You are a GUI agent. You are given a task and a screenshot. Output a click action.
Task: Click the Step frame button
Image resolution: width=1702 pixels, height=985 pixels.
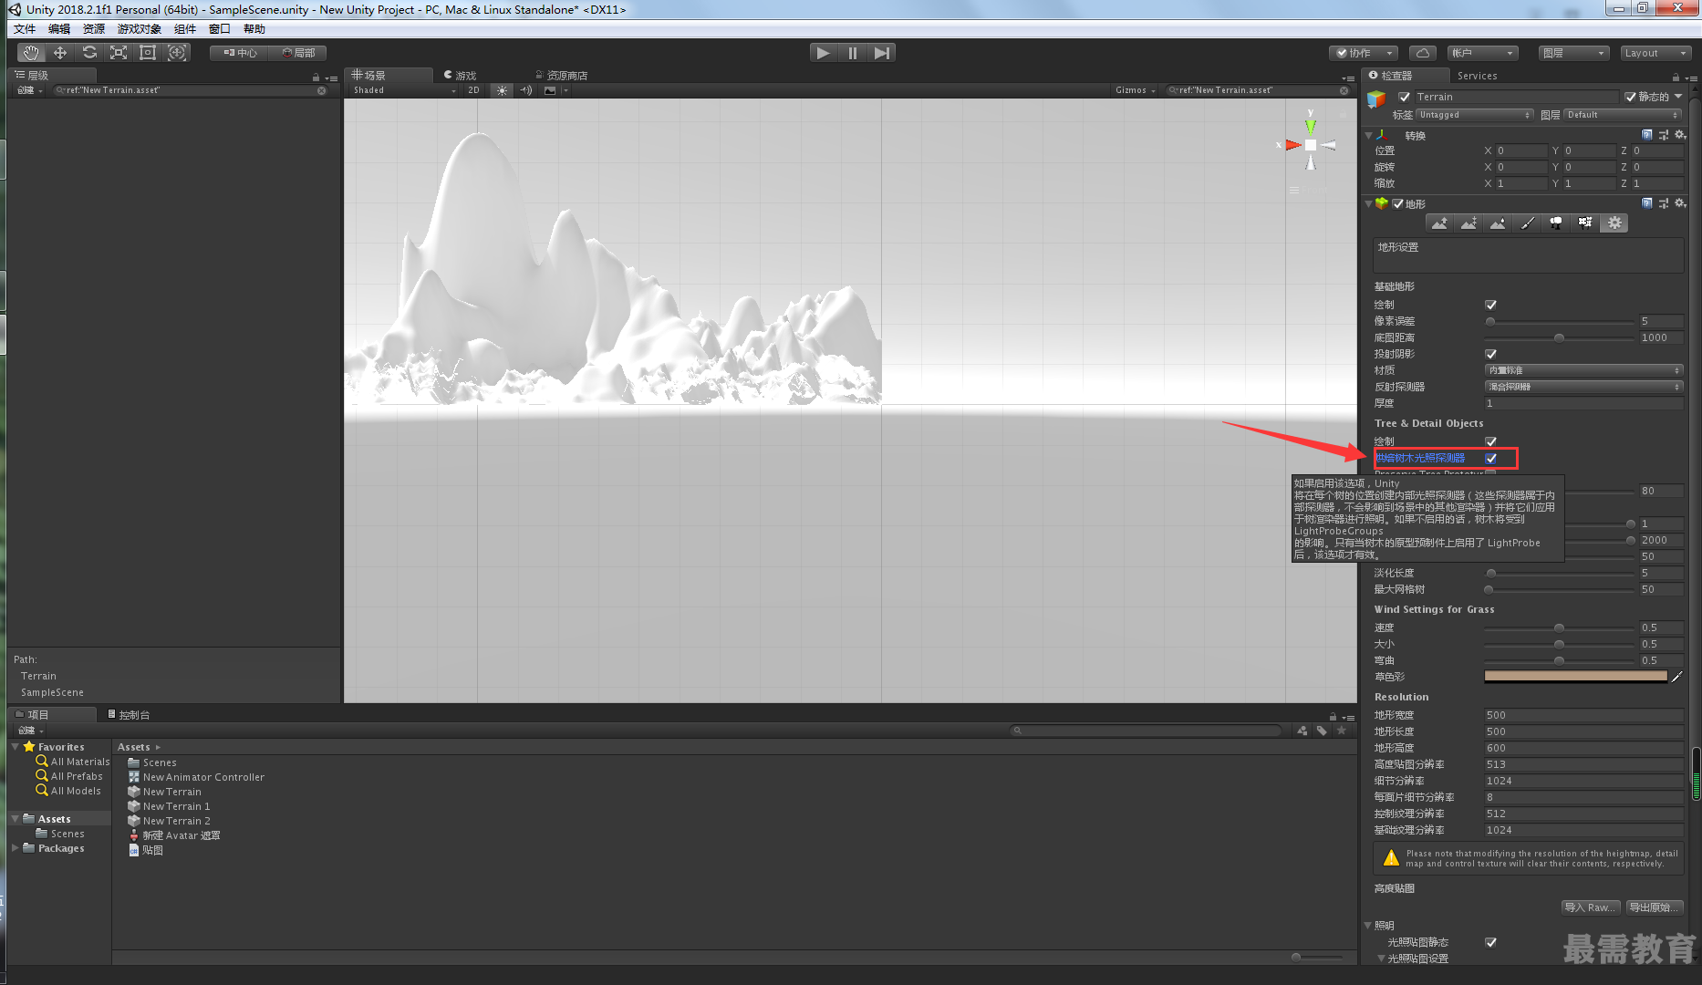(x=881, y=53)
